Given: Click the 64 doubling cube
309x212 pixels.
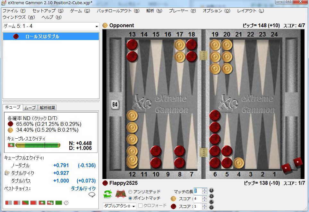Looking at the screenshot, I should pos(115,104).
